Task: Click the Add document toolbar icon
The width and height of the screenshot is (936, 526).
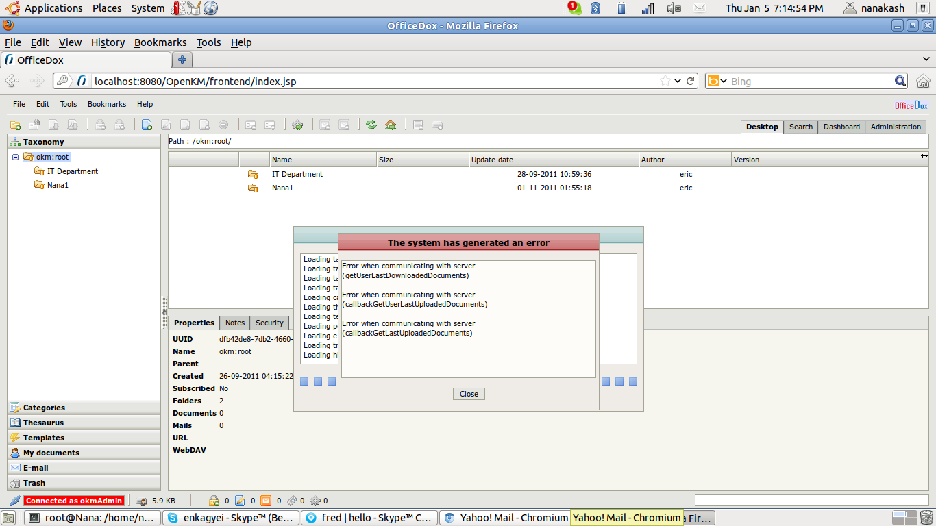Action: coord(147,125)
